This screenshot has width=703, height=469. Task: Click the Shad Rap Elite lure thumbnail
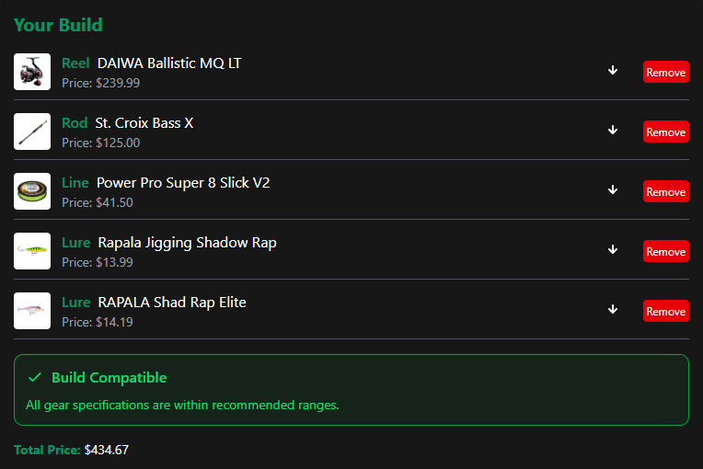(x=32, y=311)
